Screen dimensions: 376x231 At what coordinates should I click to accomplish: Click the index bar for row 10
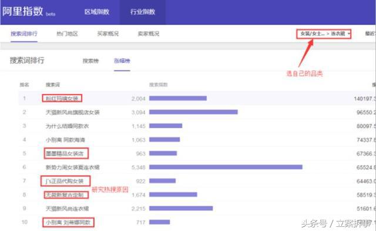159,222
